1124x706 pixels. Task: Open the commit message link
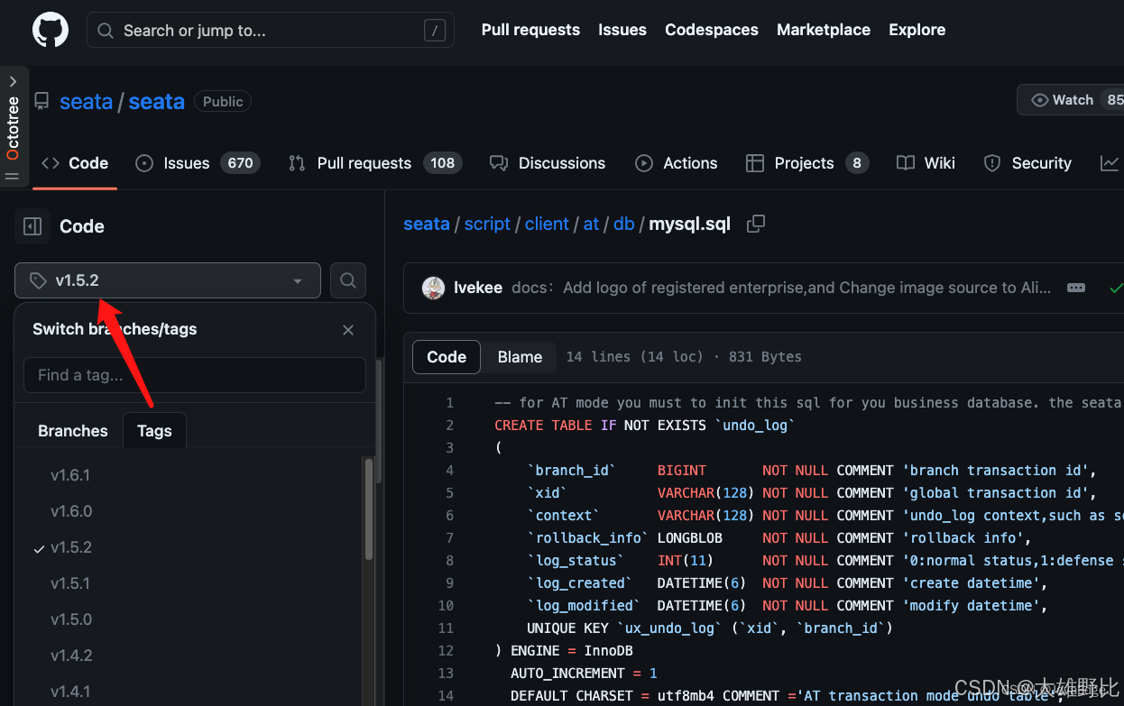tap(781, 289)
